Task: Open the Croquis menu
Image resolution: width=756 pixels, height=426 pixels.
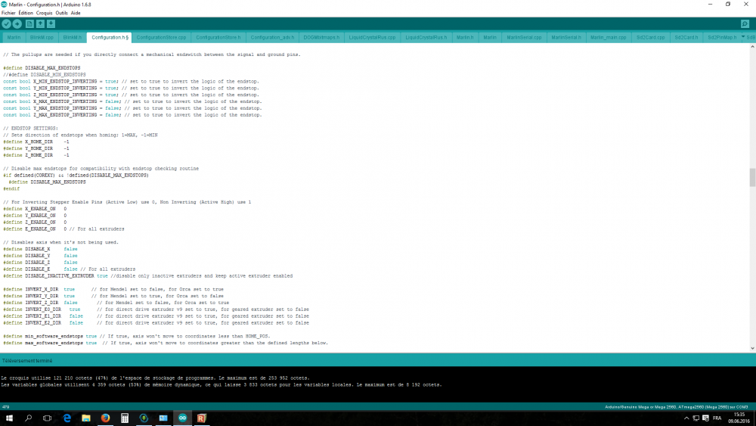Action: click(44, 13)
